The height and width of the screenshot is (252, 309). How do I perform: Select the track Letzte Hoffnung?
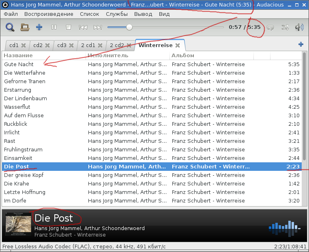click(x=152, y=192)
